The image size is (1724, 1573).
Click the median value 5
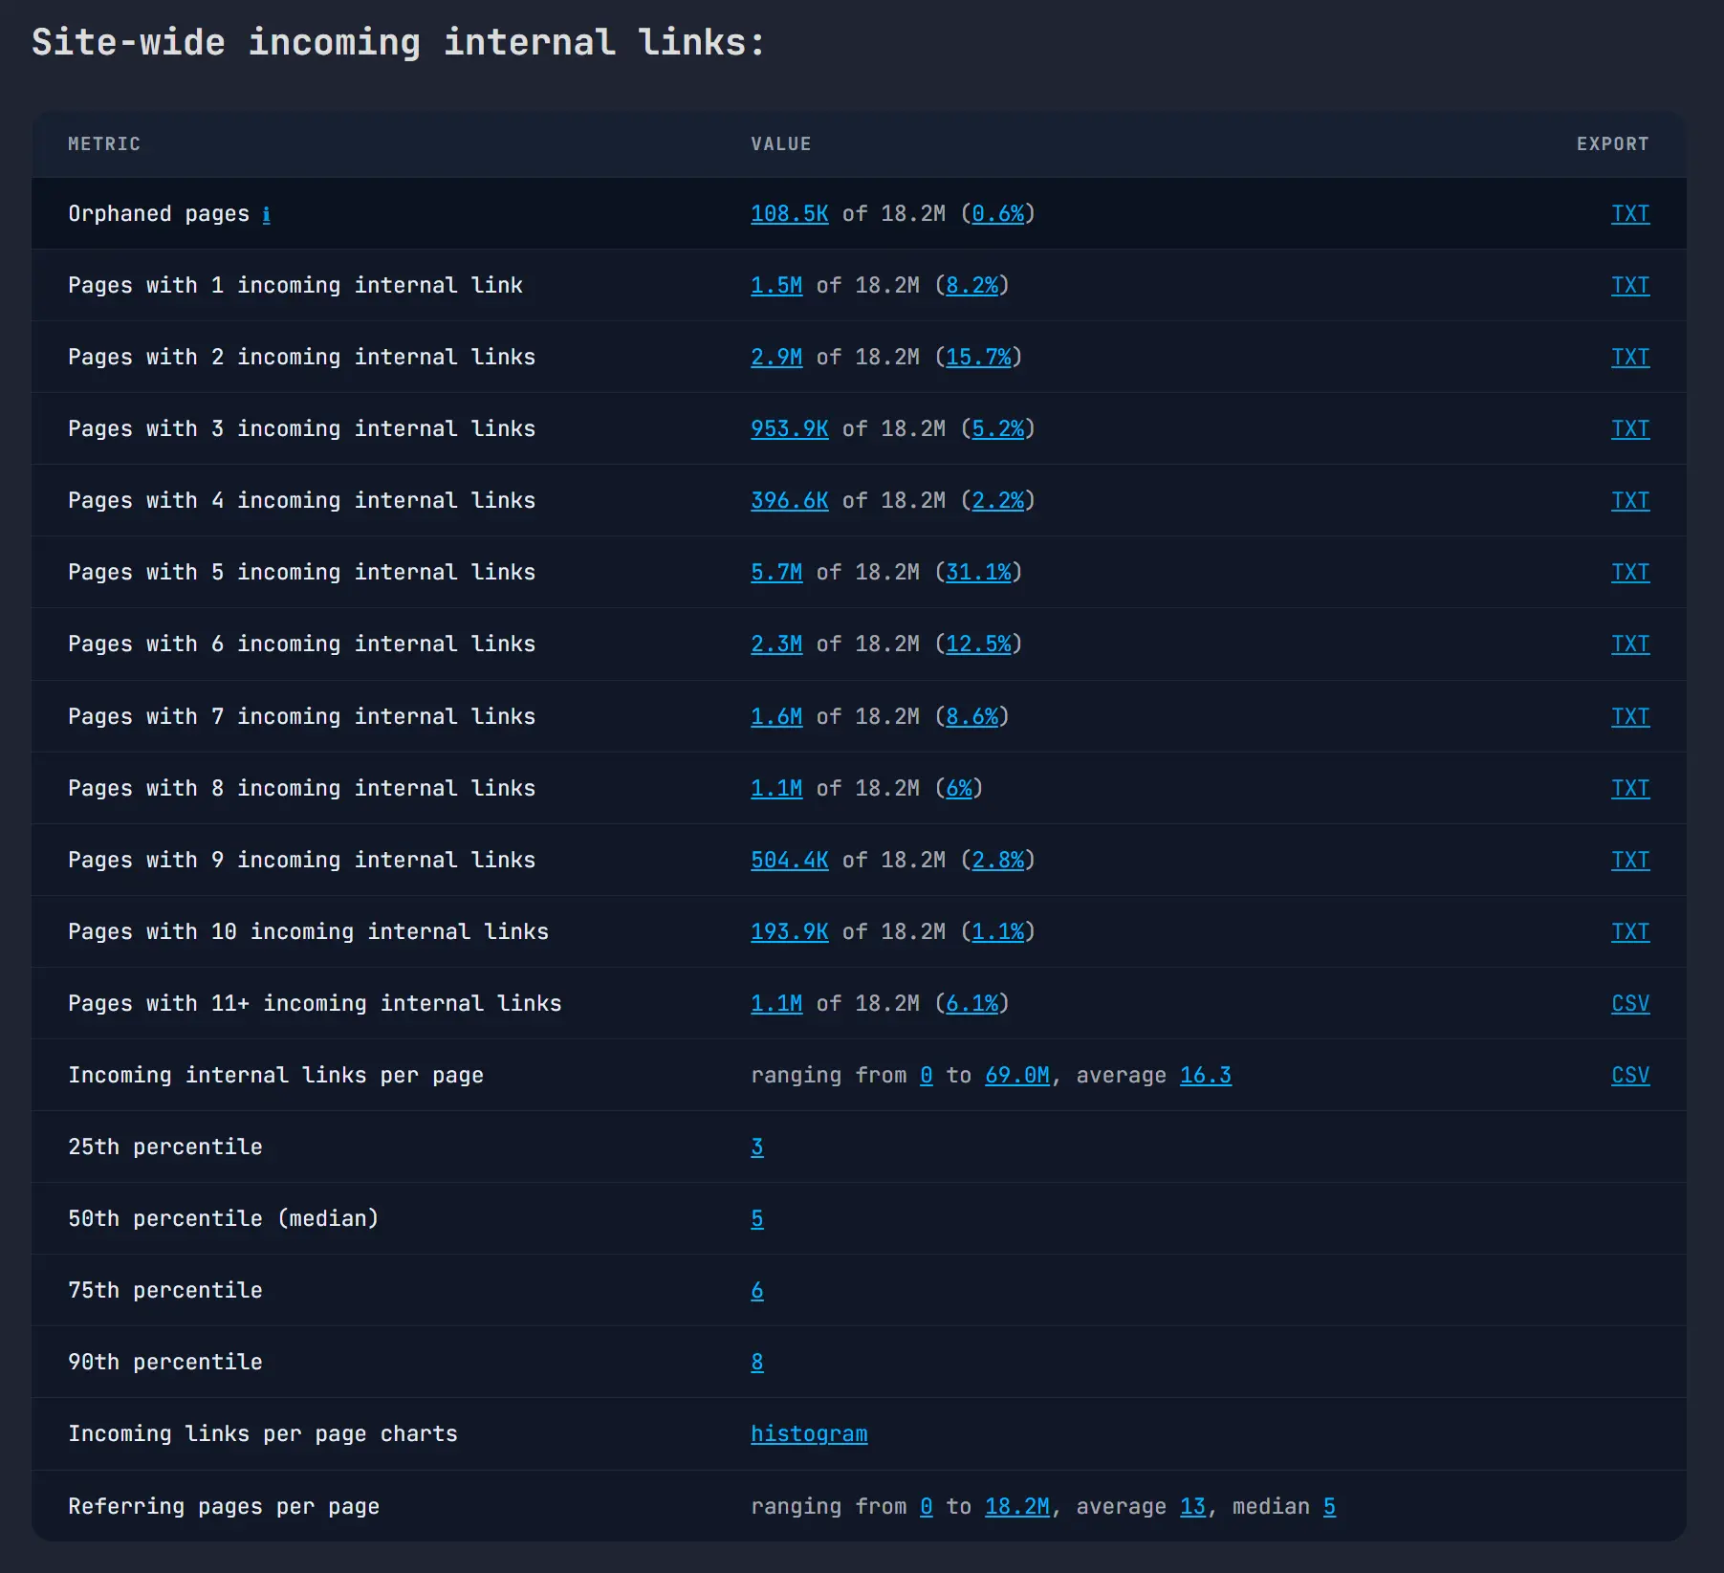click(756, 1218)
